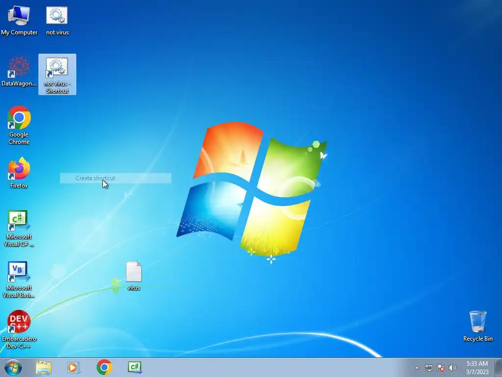Select the Firefox desktop shortcut

19,172
